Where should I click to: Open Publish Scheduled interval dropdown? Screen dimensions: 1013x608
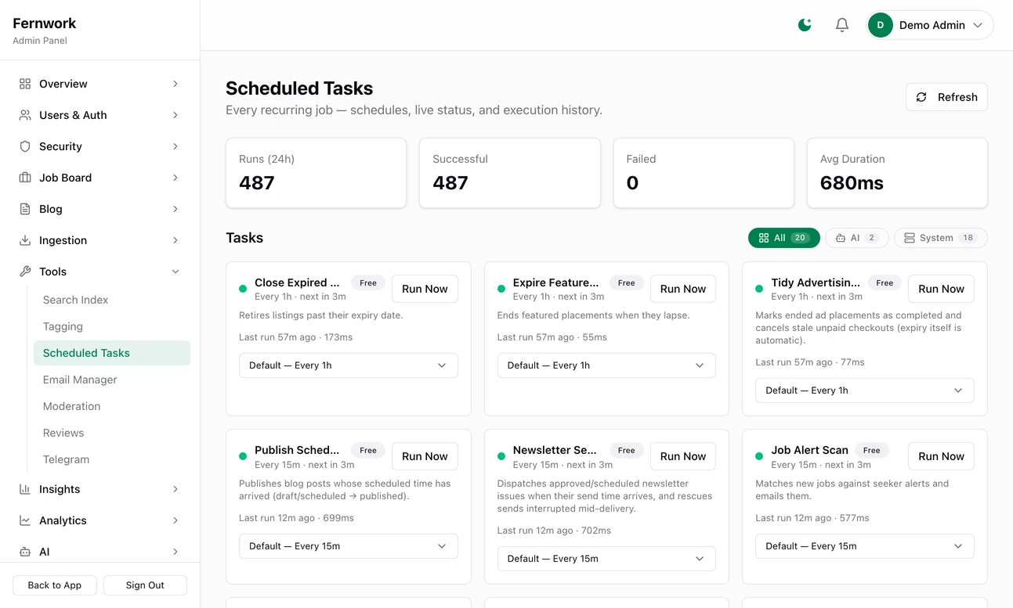point(349,546)
